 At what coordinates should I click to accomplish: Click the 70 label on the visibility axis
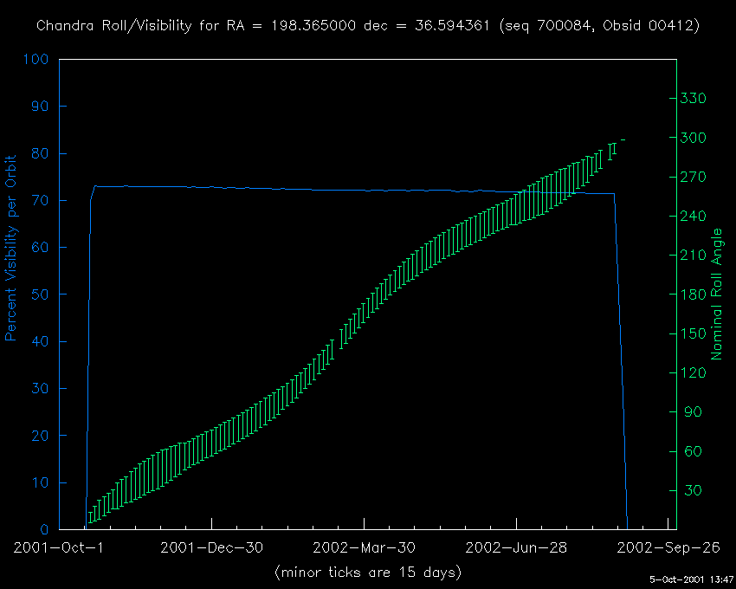[40, 201]
